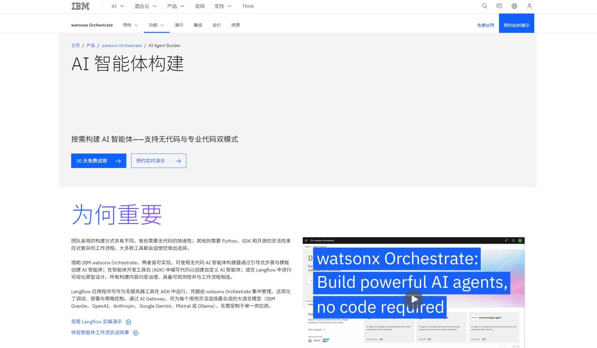Open the 支持 dropdown menu
Image resolution: width=597 pixels, height=348 pixels.
(222, 6)
